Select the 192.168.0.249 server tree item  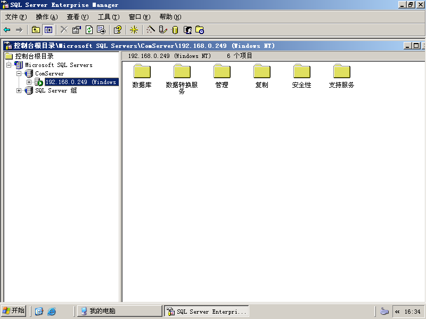tap(81, 82)
